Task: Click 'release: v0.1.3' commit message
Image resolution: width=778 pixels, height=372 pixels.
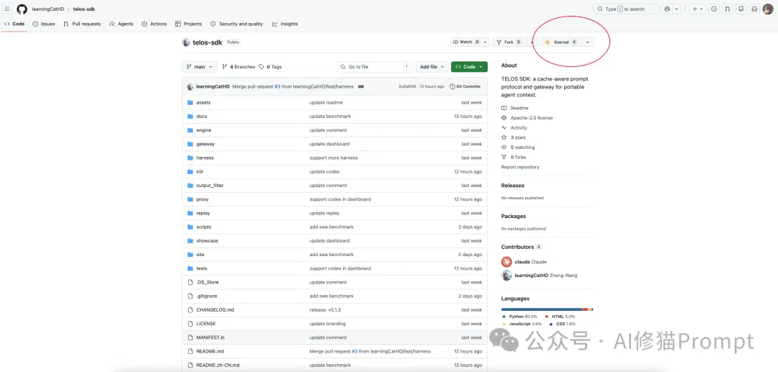Action: tap(325, 309)
